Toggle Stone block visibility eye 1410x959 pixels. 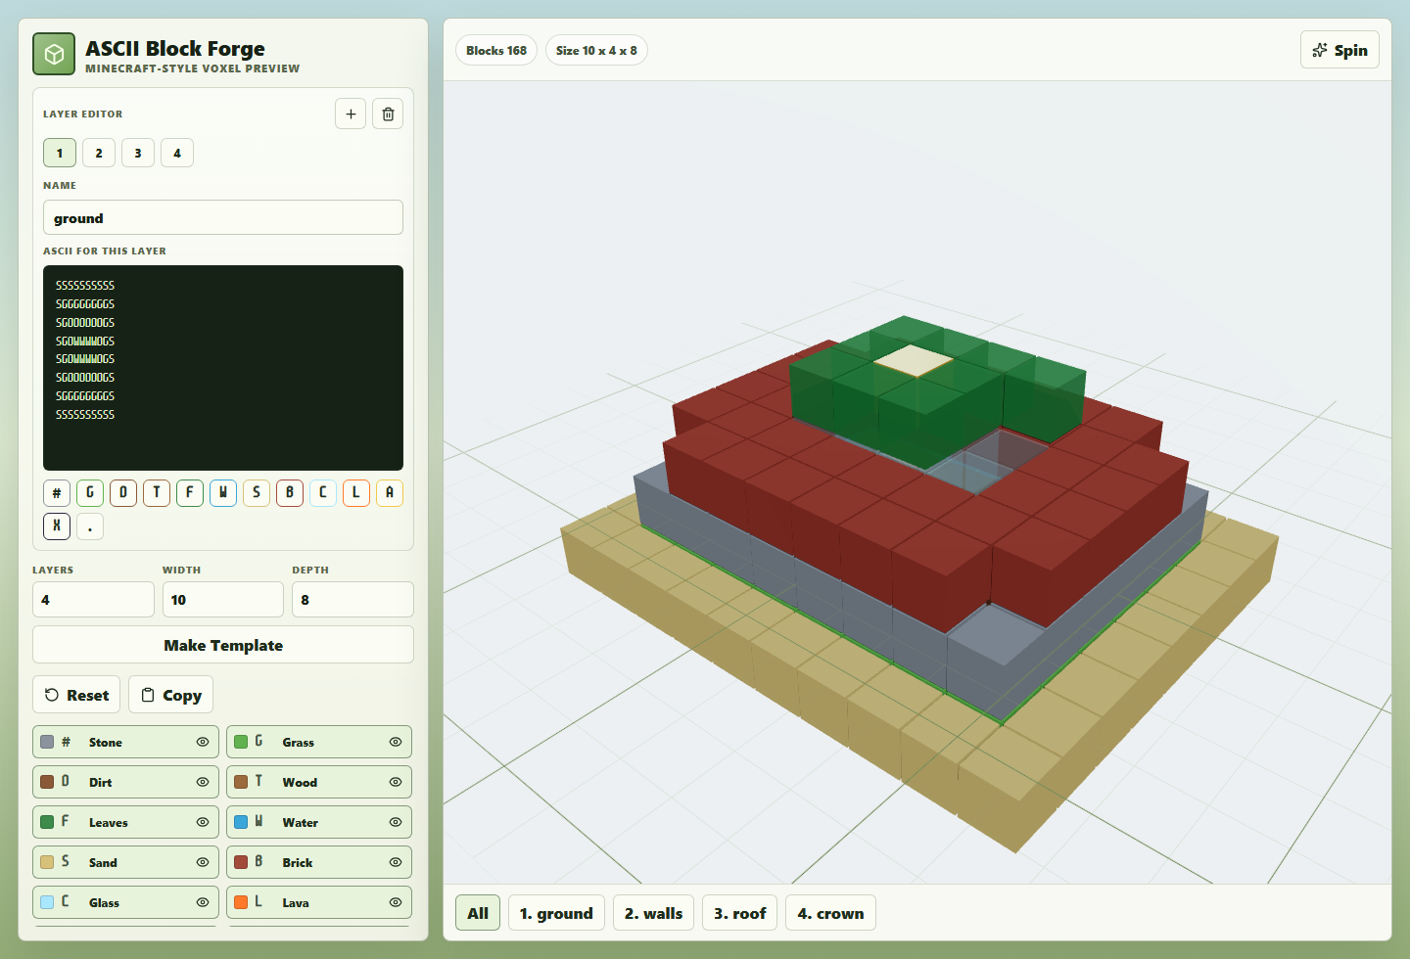203,742
